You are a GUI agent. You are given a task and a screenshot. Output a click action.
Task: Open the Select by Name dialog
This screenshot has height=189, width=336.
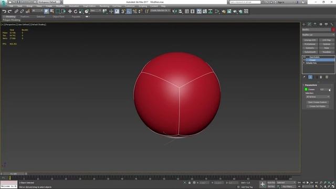tap(52, 12)
